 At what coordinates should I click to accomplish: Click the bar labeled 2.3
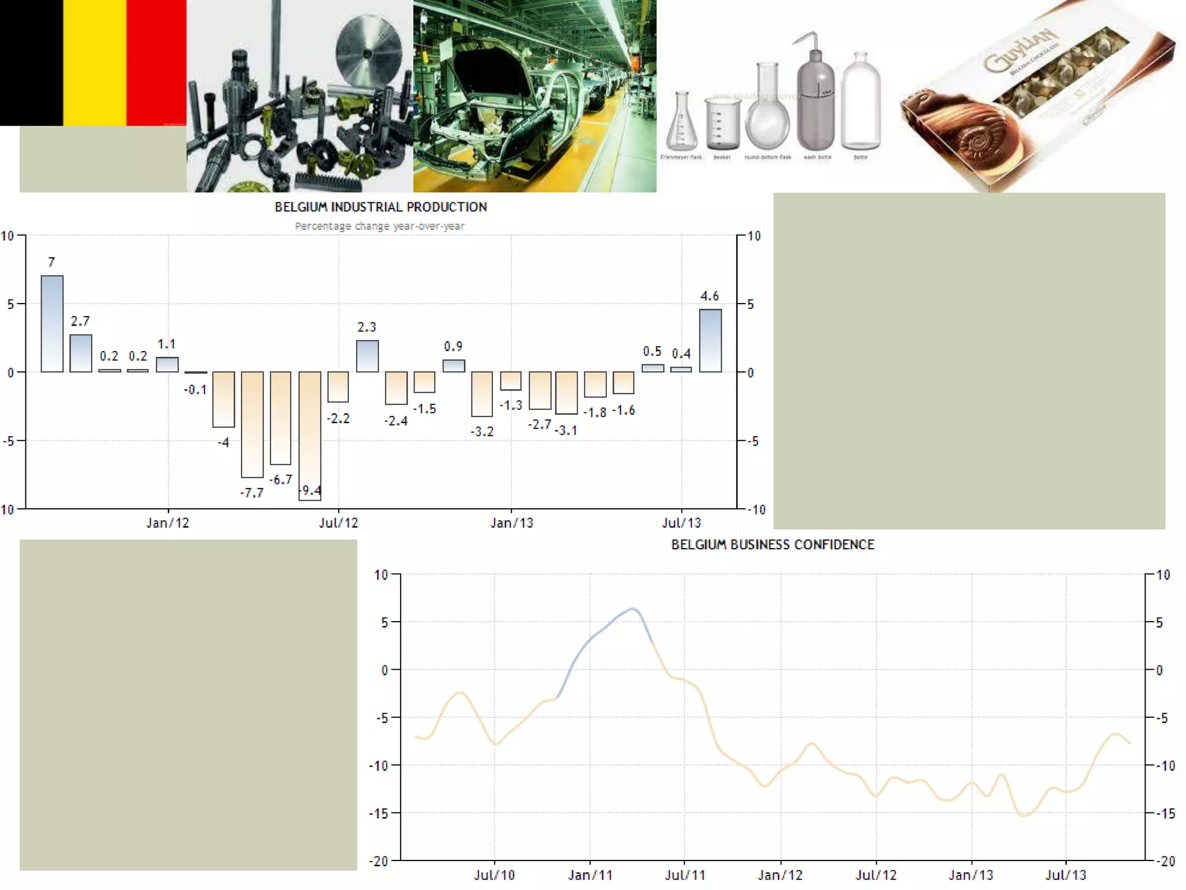coord(367,356)
